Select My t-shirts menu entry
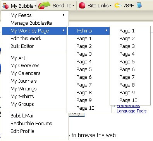 pos(34,97)
